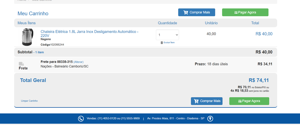Image resolution: width=300 pixels, height=125 pixels.
Task: Click the Limpar Carrinho link
Action: pyautogui.click(x=29, y=101)
